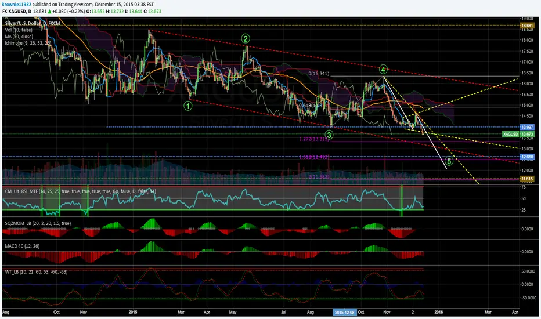
Task: Click the 75 level on RSI scale
Action: click(x=524, y=187)
